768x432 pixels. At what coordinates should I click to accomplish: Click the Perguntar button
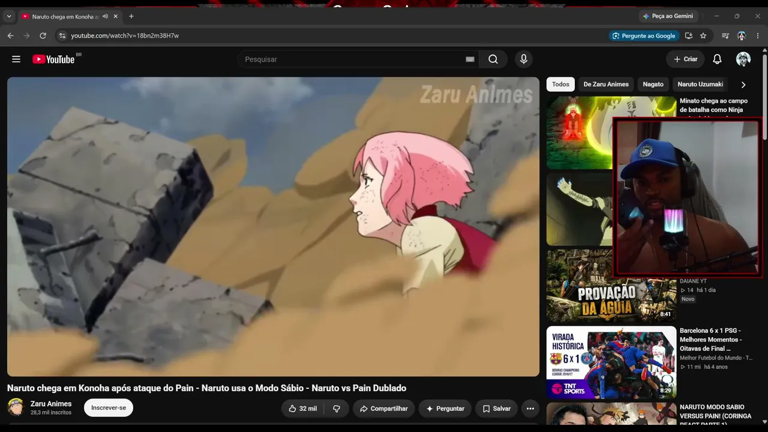point(445,409)
